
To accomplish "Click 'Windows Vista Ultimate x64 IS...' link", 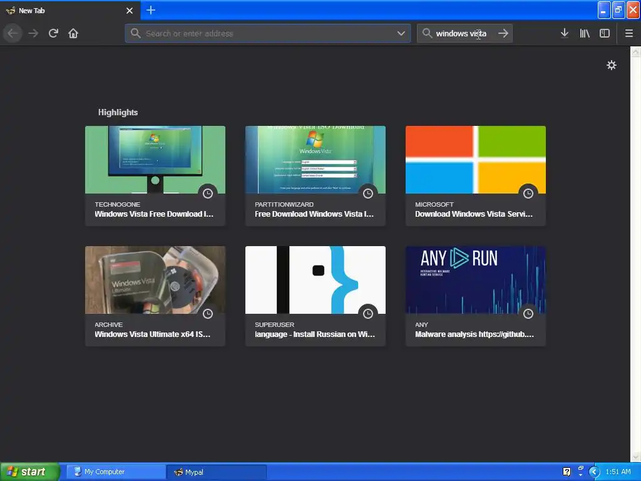I will coord(152,334).
